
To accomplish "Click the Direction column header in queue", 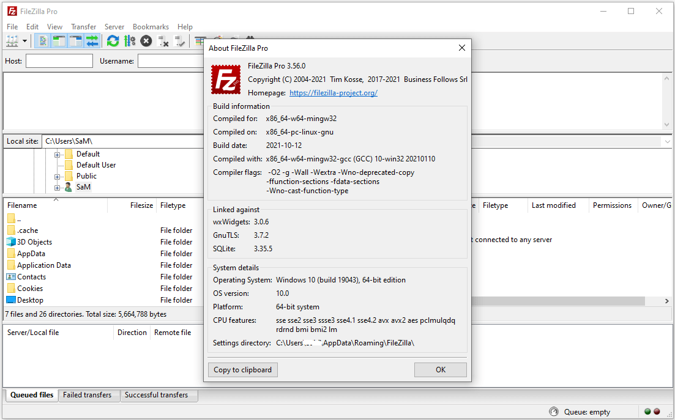I will [132, 333].
